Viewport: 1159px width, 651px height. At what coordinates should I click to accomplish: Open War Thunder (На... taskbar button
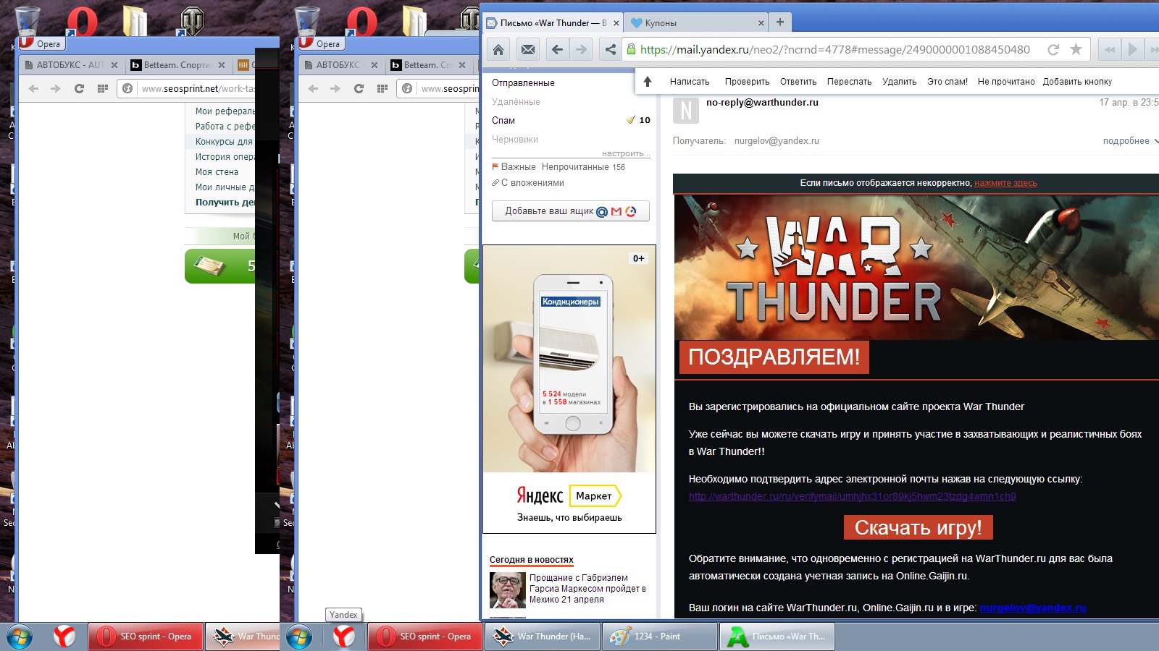[542, 637]
